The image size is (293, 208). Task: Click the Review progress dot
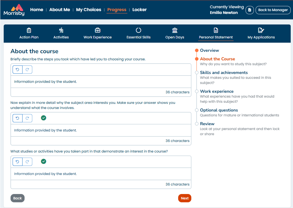coord(197,124)
